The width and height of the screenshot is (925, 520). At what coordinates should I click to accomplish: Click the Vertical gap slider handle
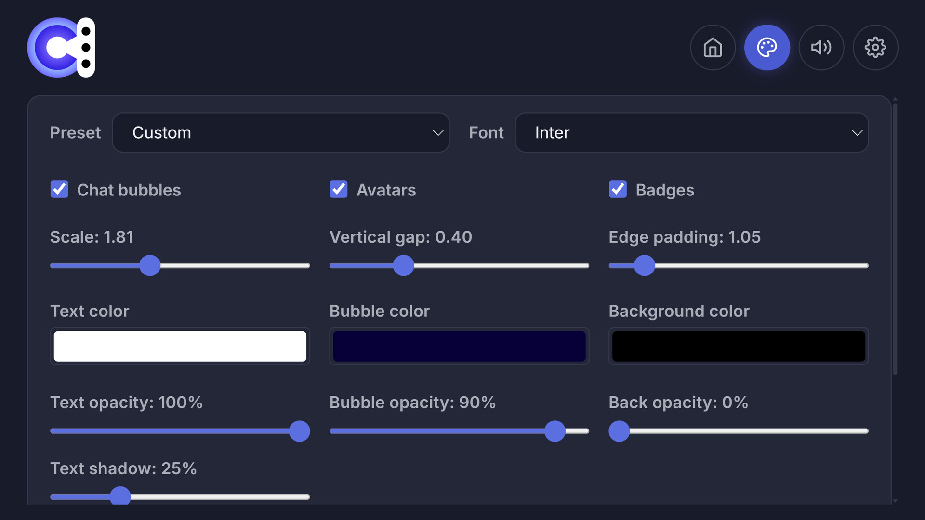(x=404, y=266)
